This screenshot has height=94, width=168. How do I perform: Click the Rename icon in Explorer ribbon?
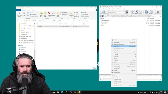(x=53, y=14)
